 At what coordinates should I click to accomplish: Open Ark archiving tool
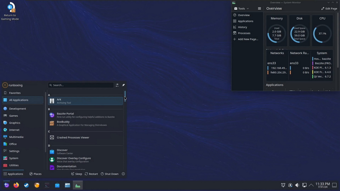pyautogui.click(x=85, y=101)
